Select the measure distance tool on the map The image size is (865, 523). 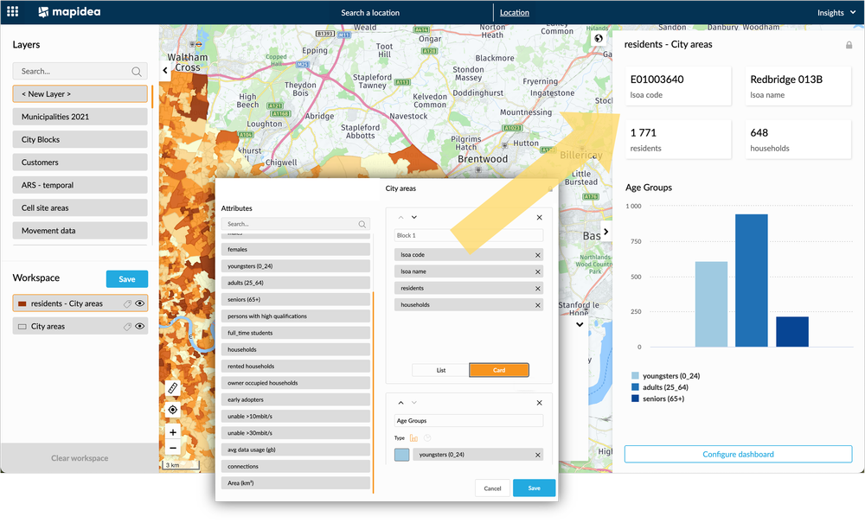pyautogui.click(x=173, y=389)
